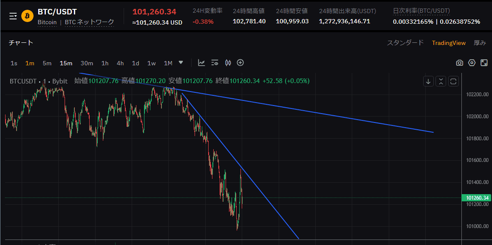492x245 pixels.
Task: Toggle the bracket-frame button at the chart's top right
Action: 453,81
